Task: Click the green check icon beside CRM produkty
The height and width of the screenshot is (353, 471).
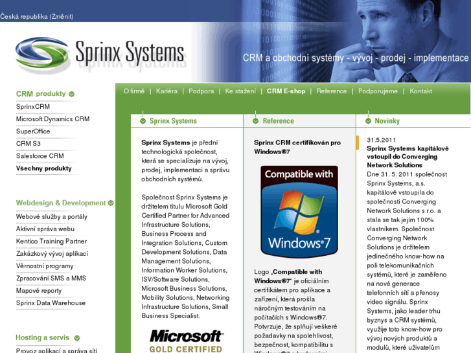Action: (71, 94)
